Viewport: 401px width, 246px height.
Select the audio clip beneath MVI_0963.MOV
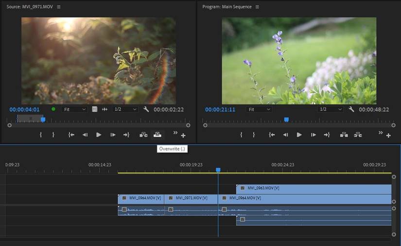pyautogui.click(x=314, y=221)
